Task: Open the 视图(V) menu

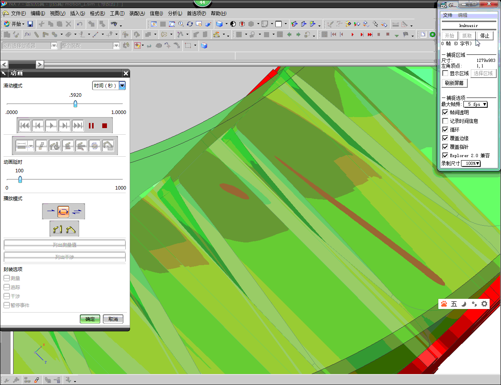Action: point(58,13)
